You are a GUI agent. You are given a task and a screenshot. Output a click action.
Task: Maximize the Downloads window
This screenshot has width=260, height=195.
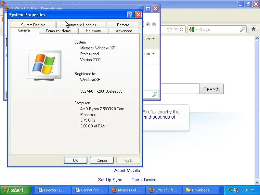click(x=148, y=8)
